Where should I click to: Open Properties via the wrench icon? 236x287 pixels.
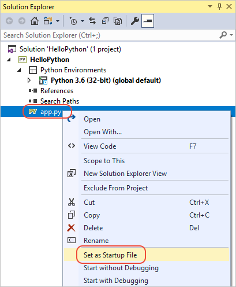pyautogui.click(x=135, y=21)
